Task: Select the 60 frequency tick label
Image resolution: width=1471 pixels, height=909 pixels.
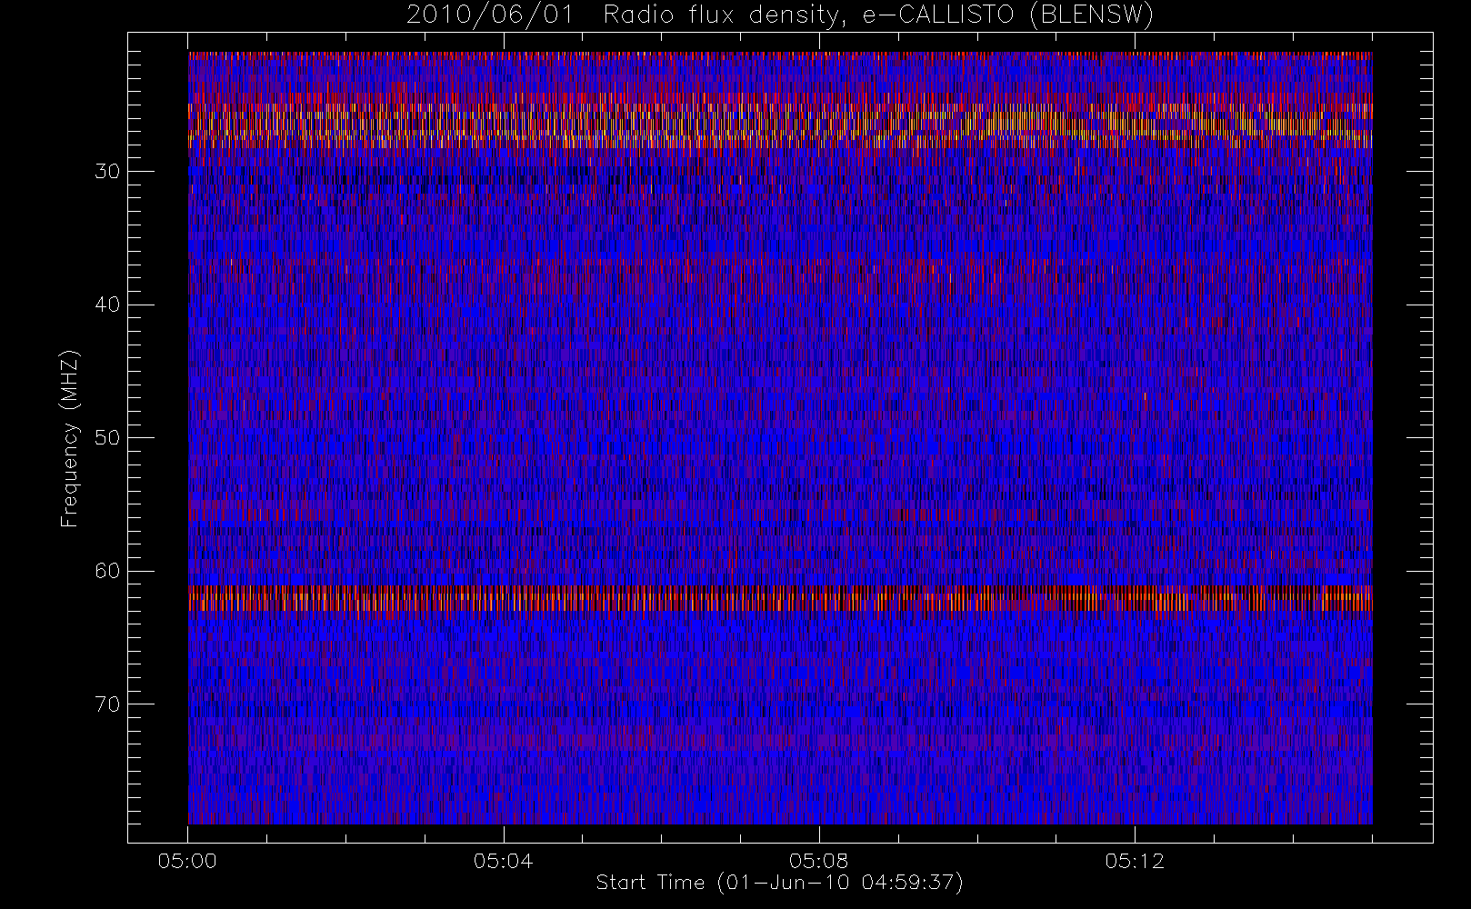Action: (107, 571)
